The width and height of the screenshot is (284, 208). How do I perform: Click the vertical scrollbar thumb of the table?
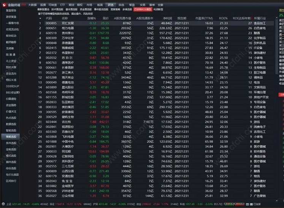click(276, 47)
